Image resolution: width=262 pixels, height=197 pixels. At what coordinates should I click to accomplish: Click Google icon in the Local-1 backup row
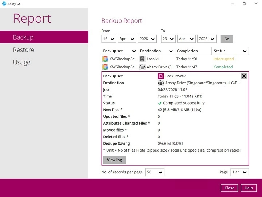[105, 59]
